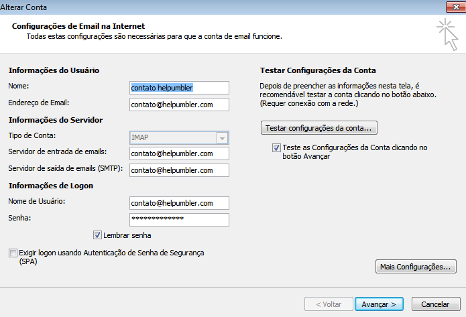Open the Tipo de Conta dropdown arrow
Screen dimensions: 466x317
coord(222,137)
